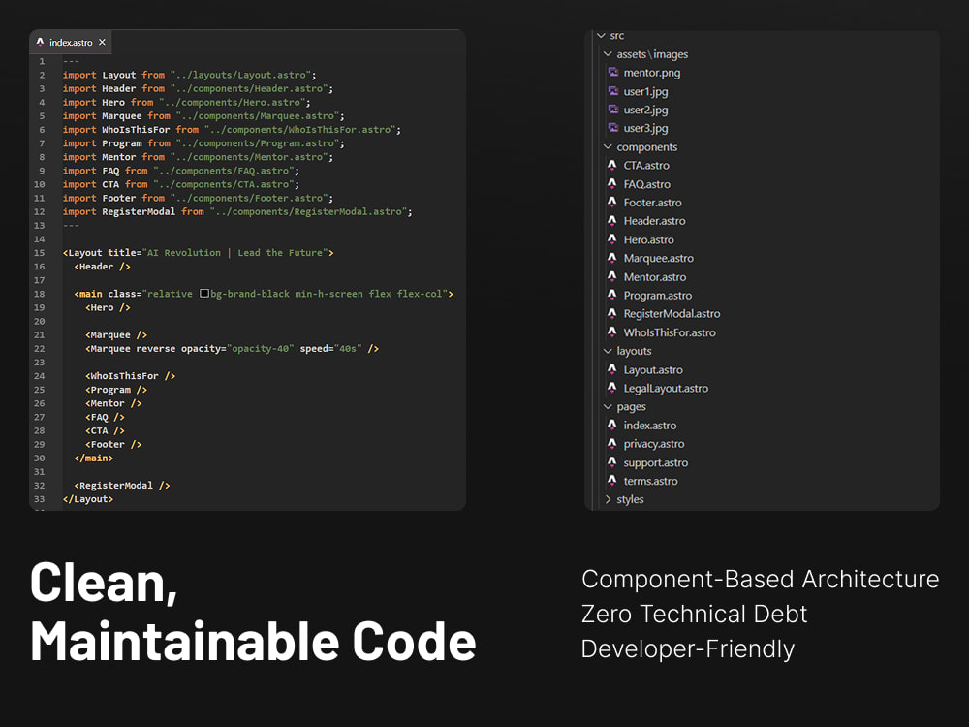Screen dimensions: 969x727
Task: Open the terms.astro file name
Action: pos(651,481)
